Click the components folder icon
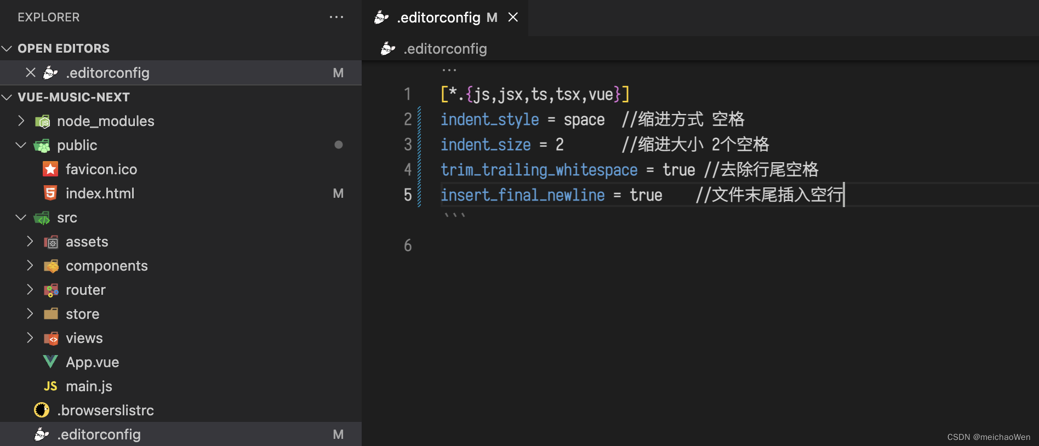 tap(51, 266)
